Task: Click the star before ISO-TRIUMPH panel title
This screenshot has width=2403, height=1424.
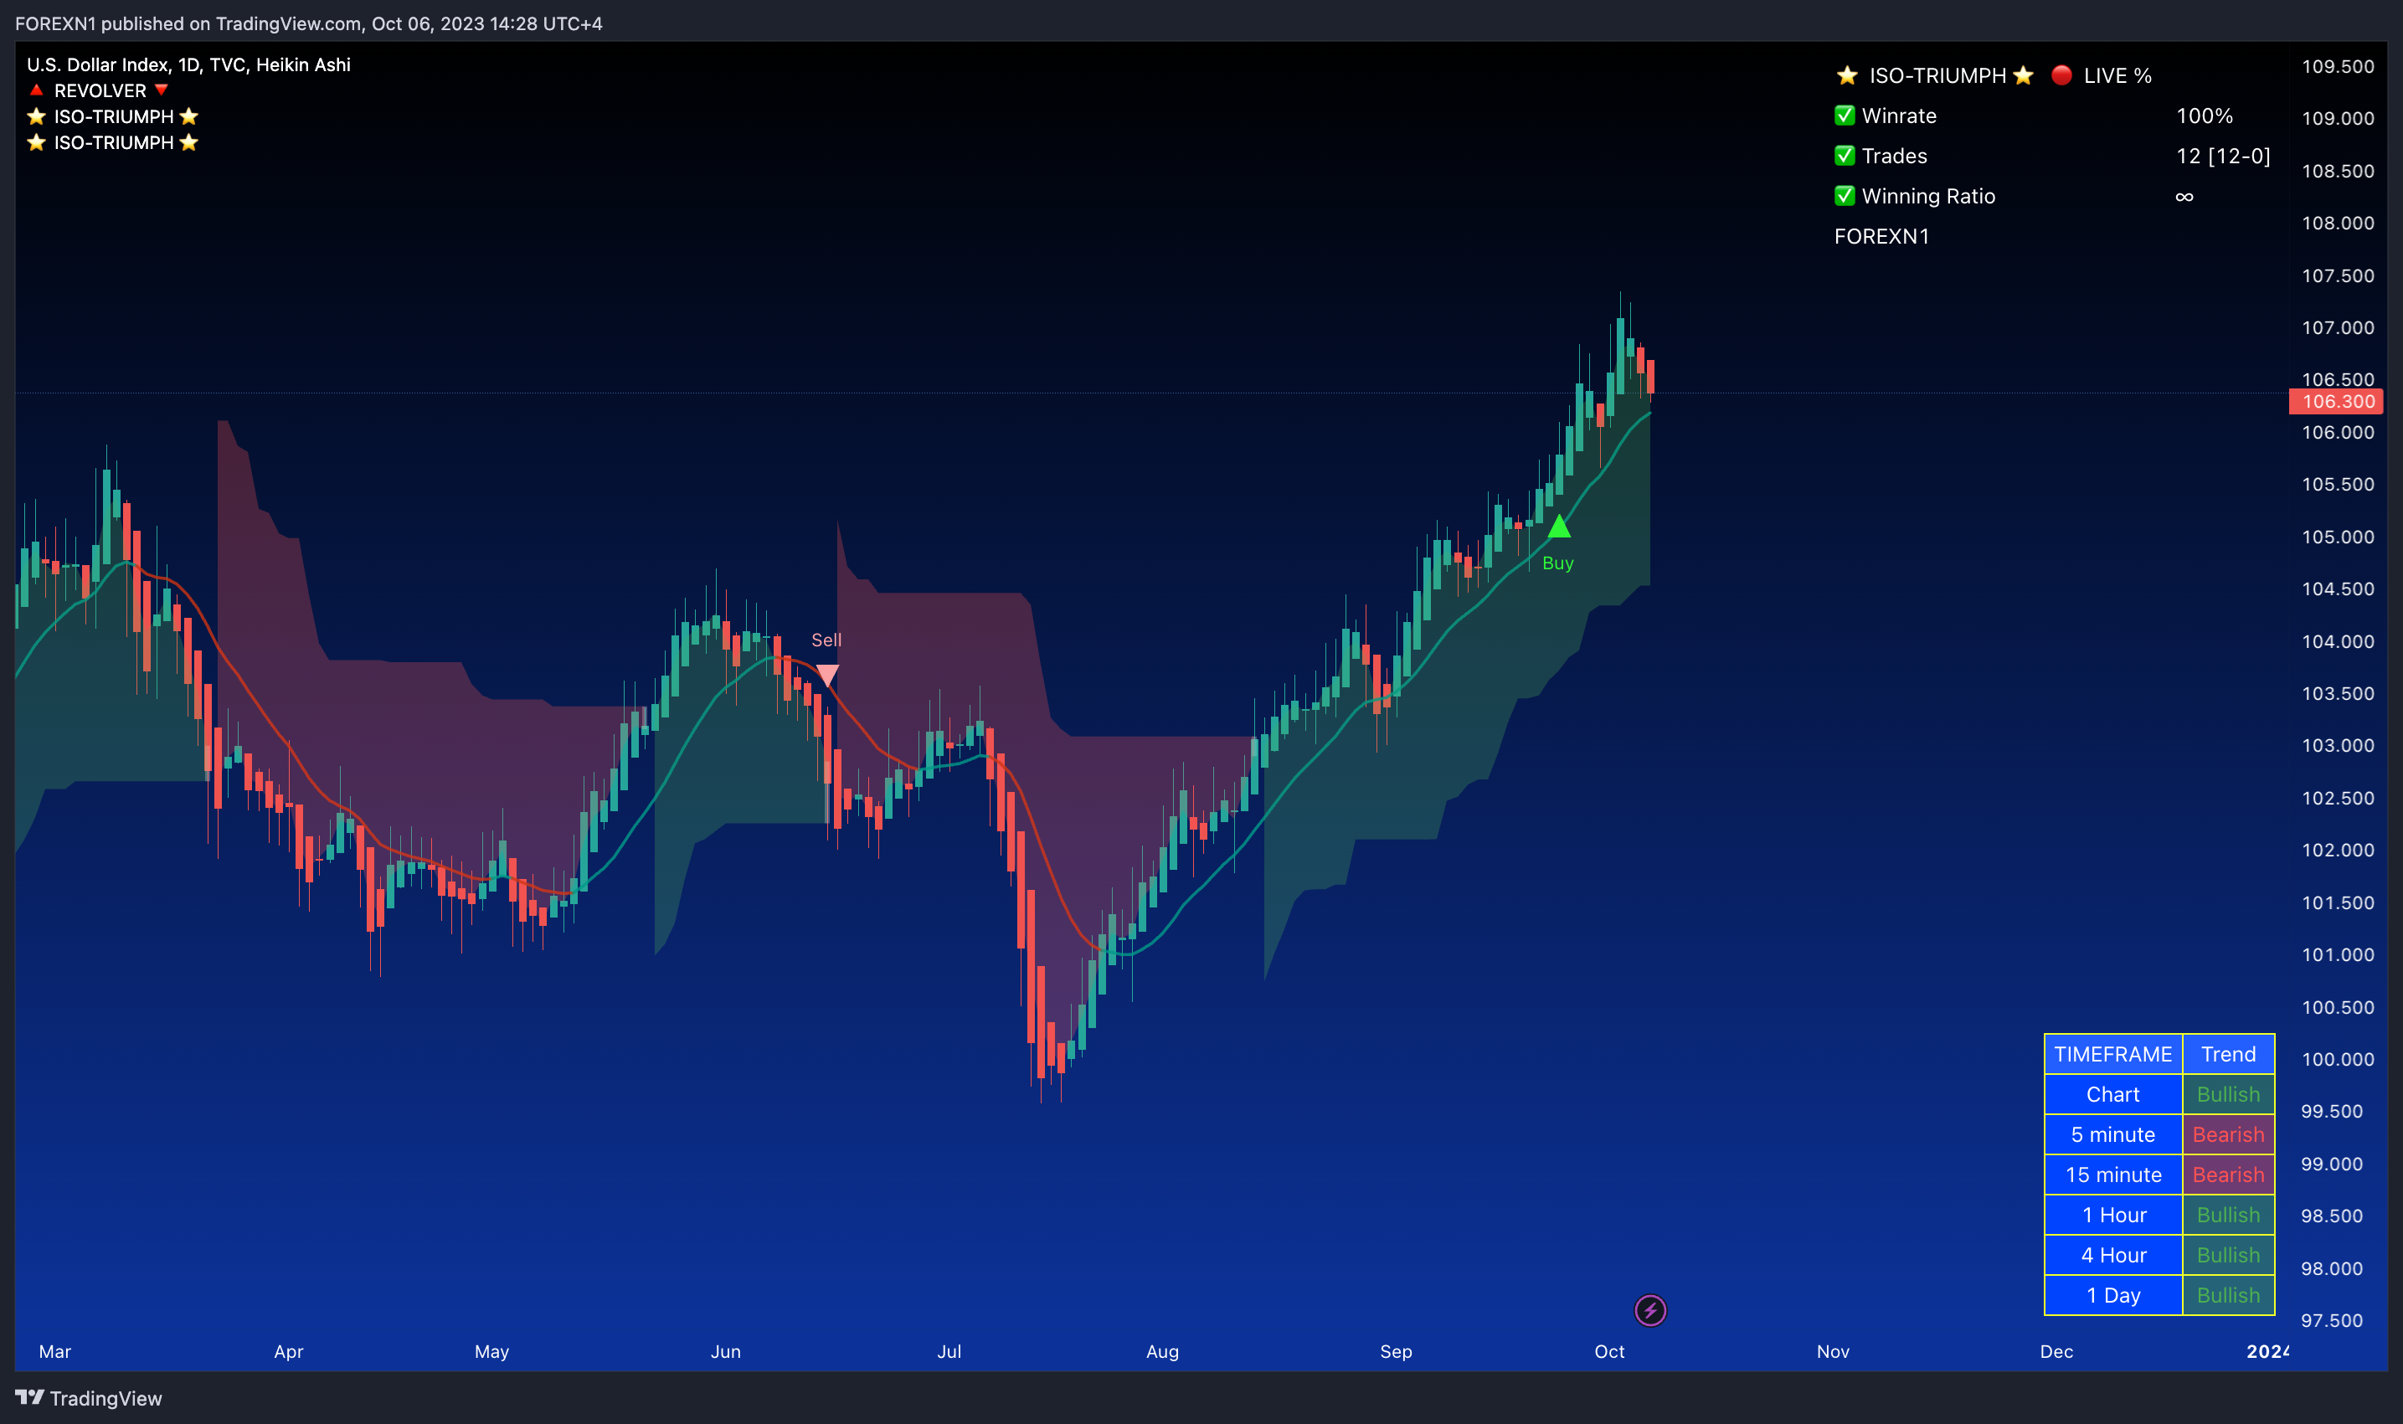Action: click(x=1846, y=75)
